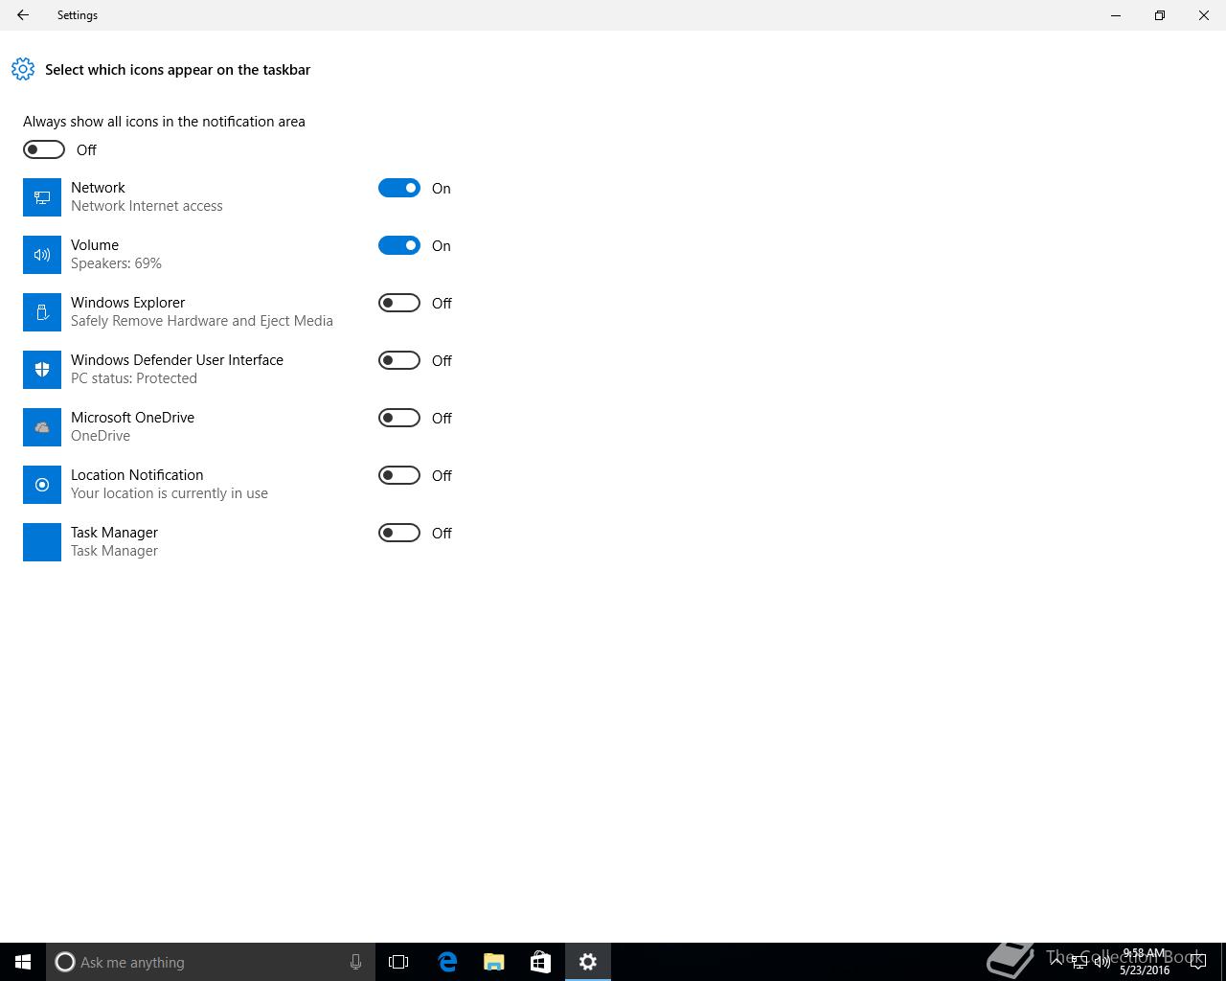This screenshot has height=981, width=1226.
Task: Click the Speakers: 69% text
Action: (116, 263)
